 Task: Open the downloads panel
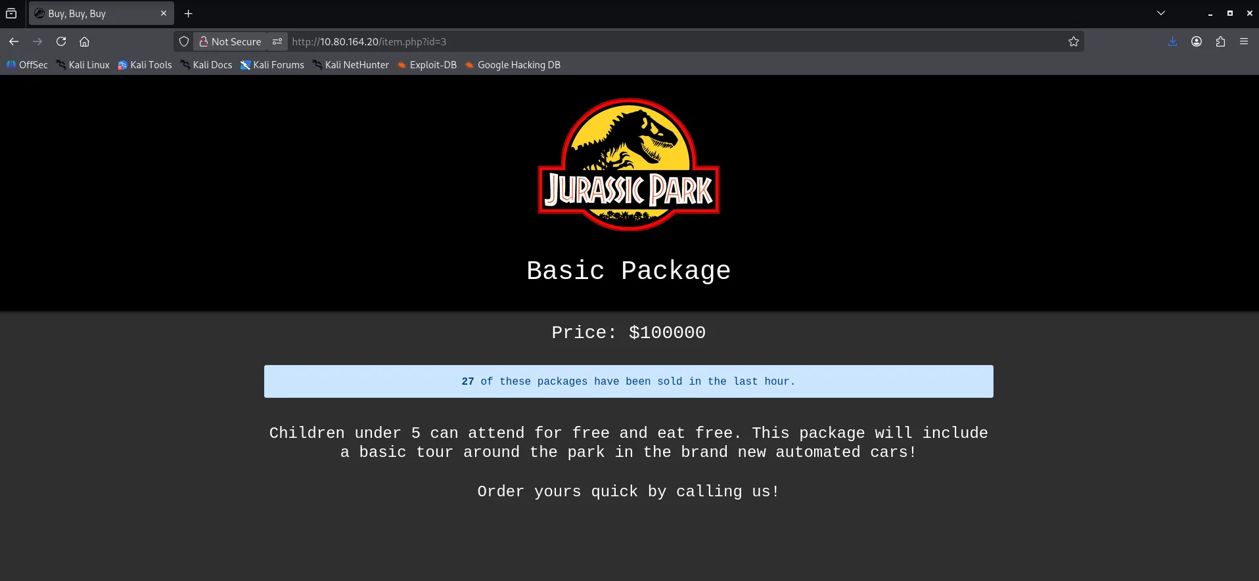click(x=1173, y=41)
